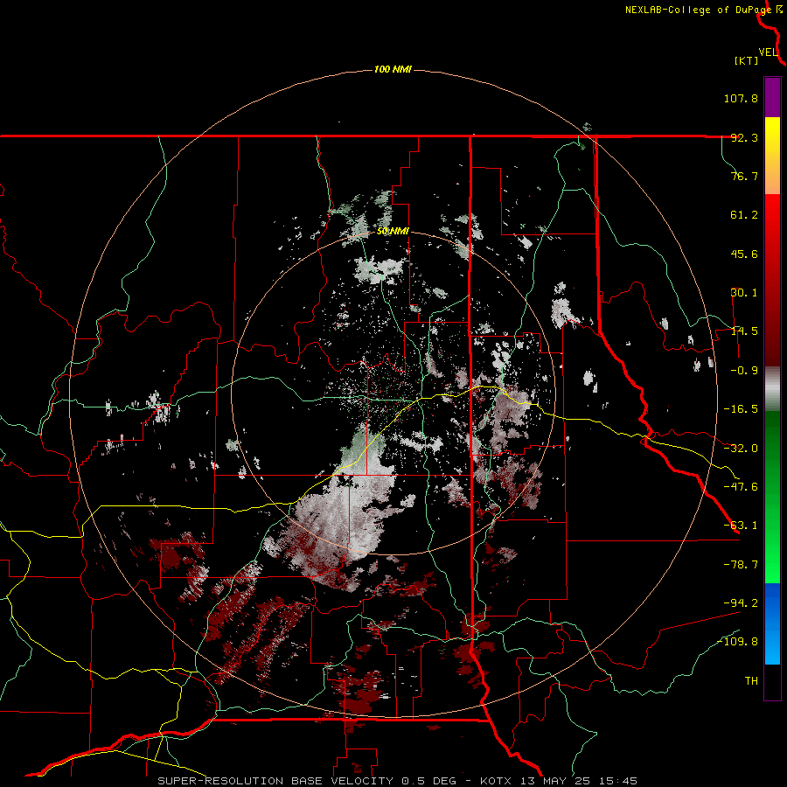
Task: Click SUPER-RESOLUTION BASE VELOCITY product title
Action: pyautogui.click(x=275, y=781)
